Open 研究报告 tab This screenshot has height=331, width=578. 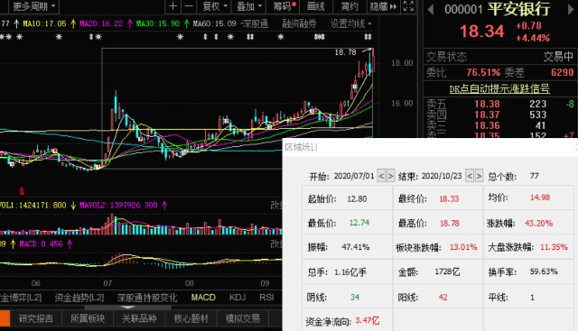pyautogui.click(x=36, y=318)
